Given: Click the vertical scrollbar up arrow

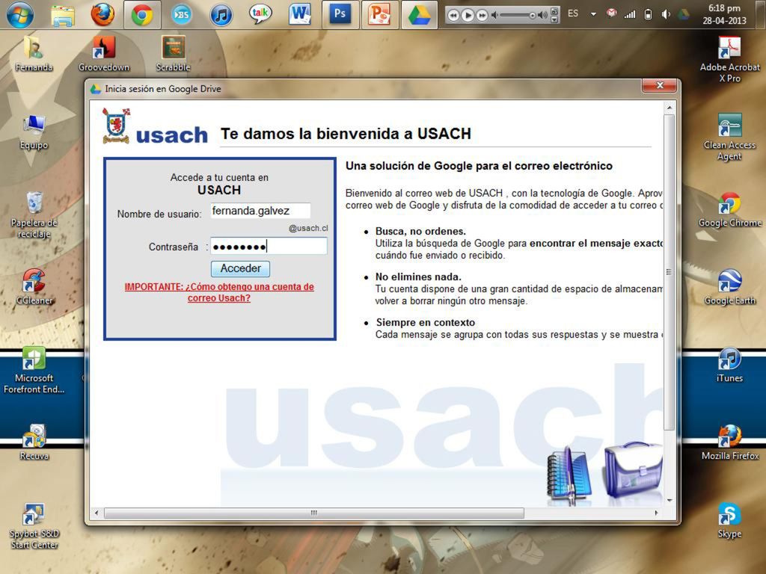Looking at the screenshot, I should (670, 108).
